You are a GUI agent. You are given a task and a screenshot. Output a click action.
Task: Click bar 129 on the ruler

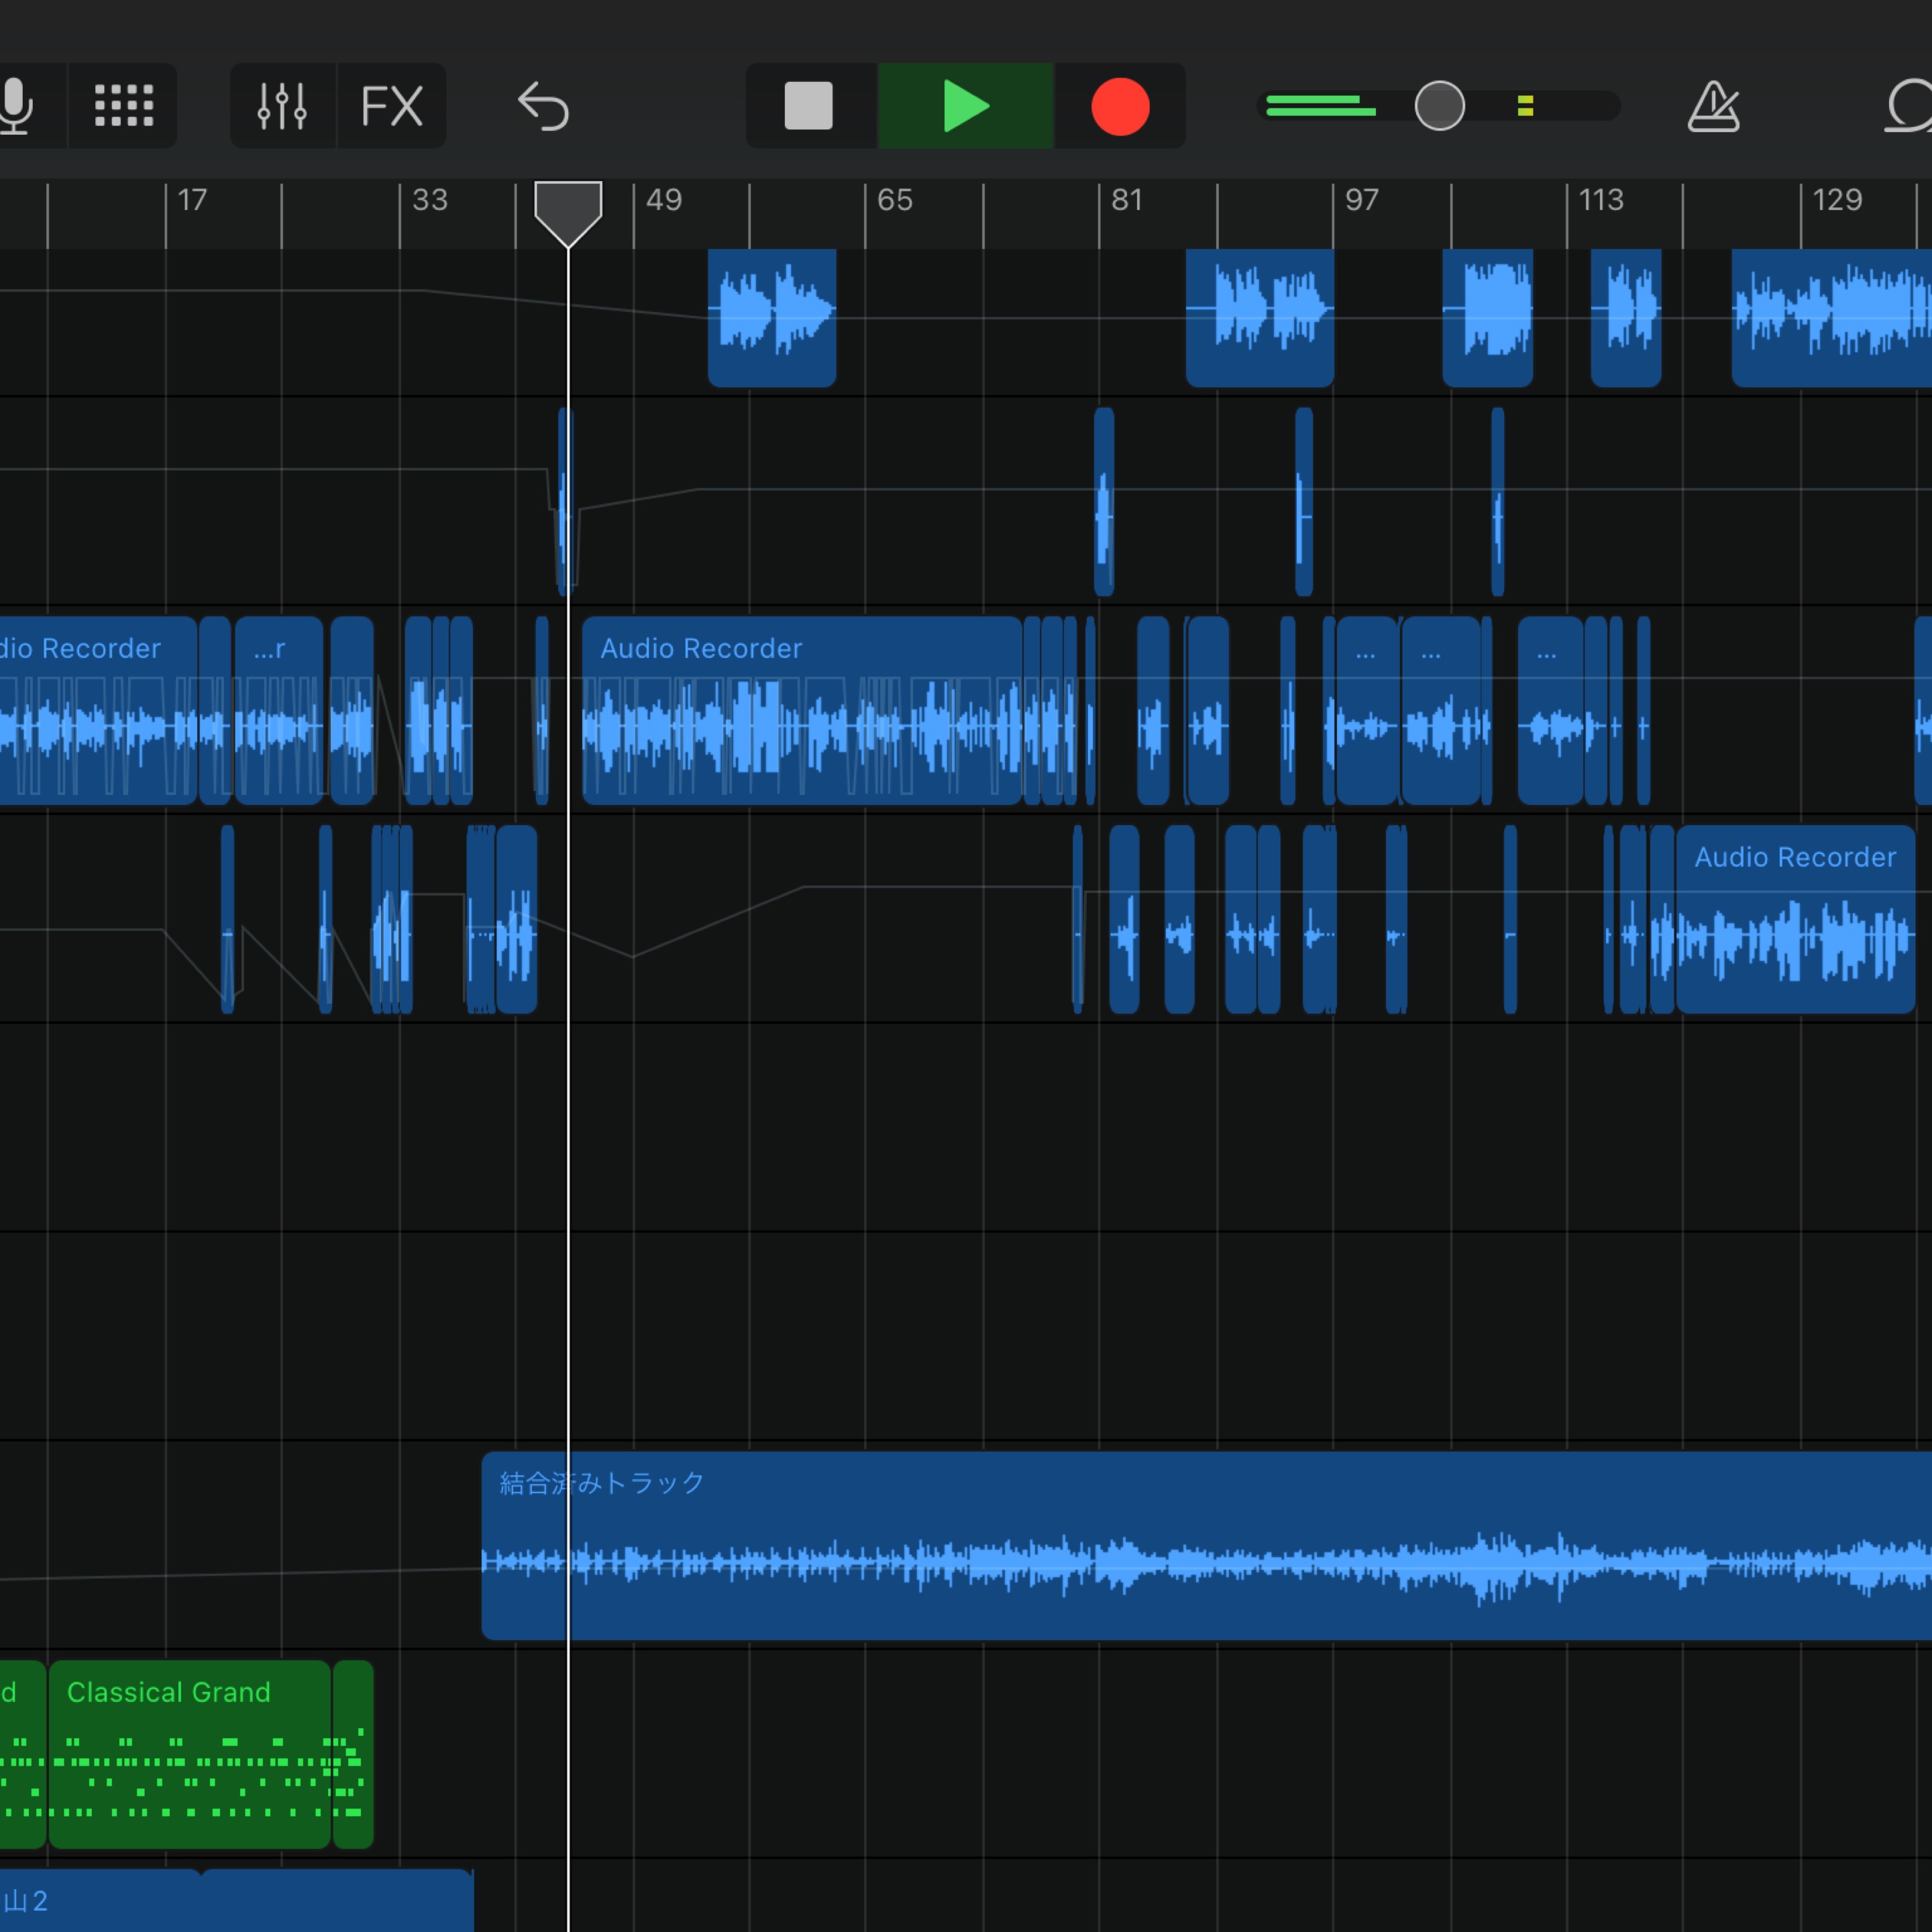click(x=1836, y=201)
